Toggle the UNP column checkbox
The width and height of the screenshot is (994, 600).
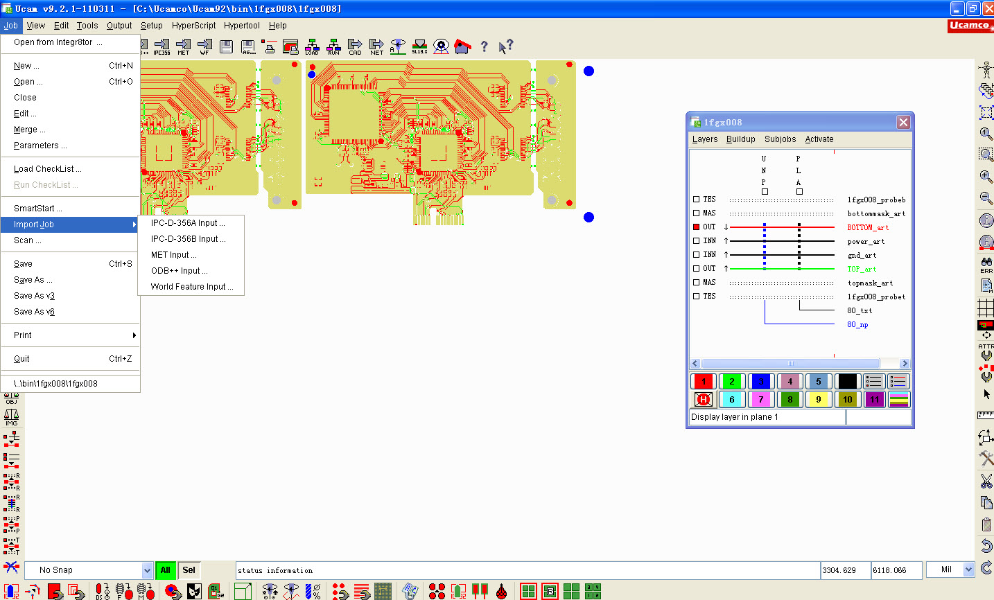coord(765,191)
